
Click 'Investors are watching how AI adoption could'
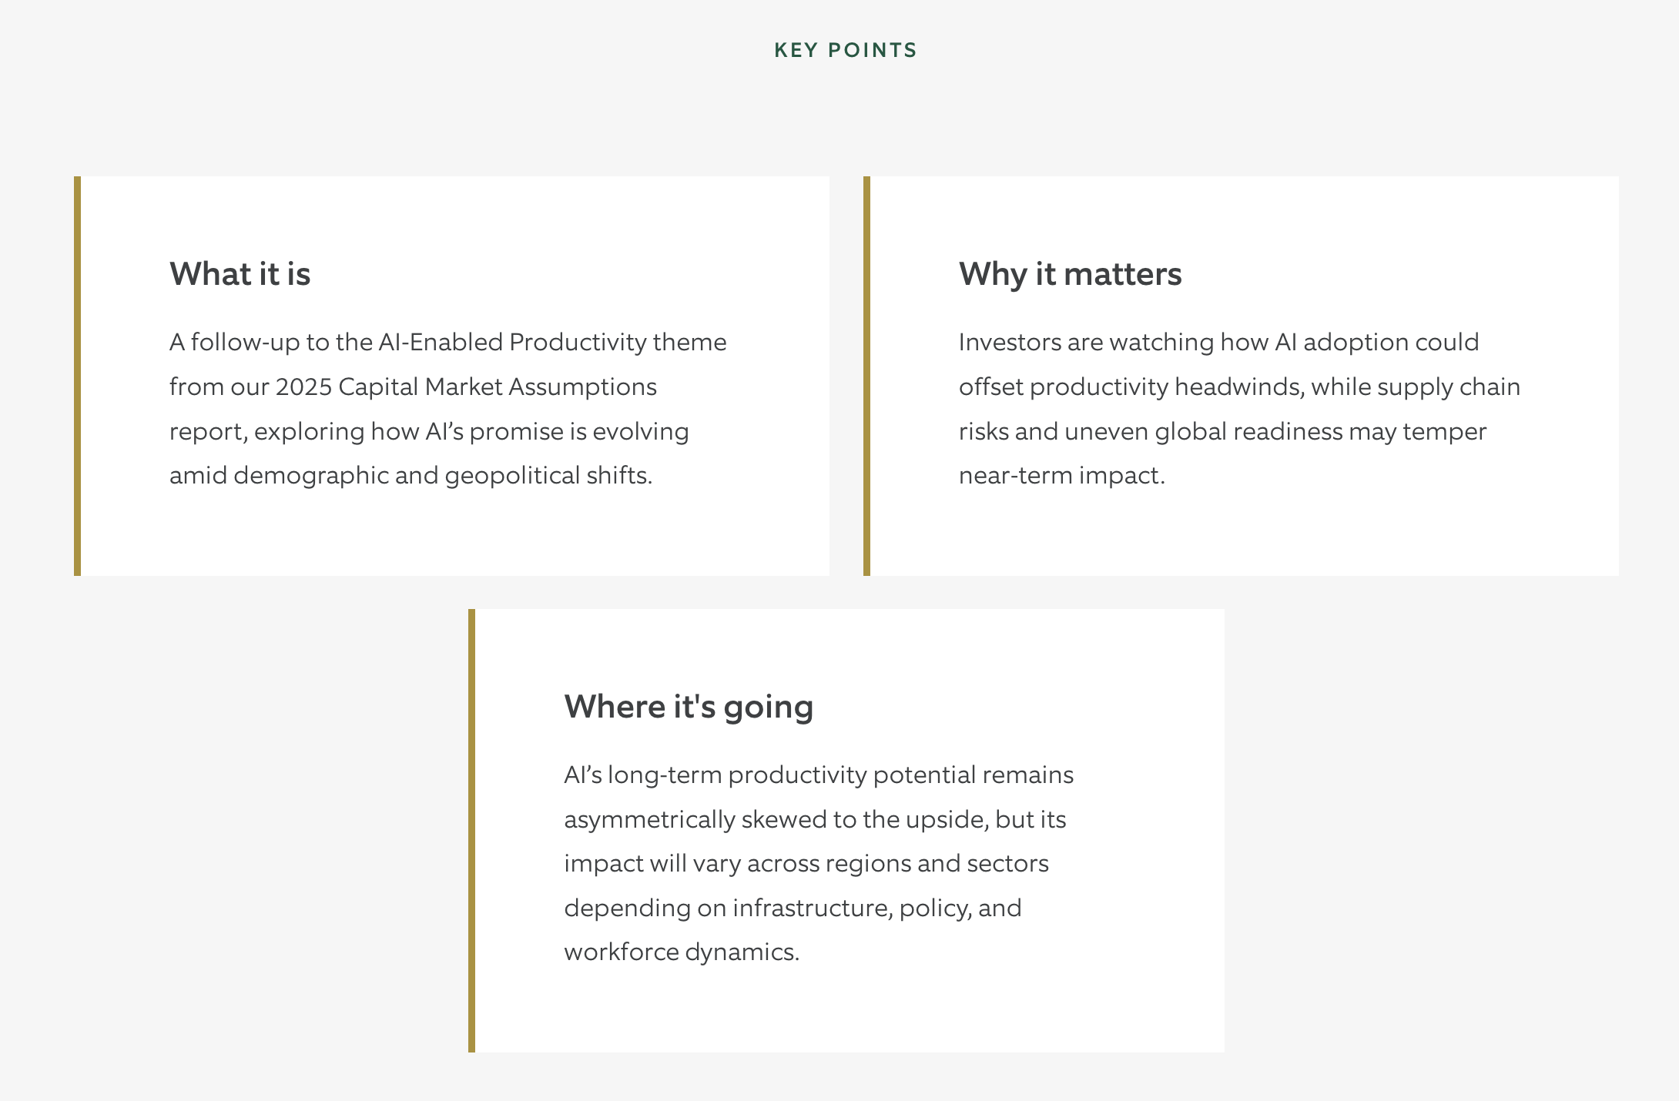(x=1218, y=342)
